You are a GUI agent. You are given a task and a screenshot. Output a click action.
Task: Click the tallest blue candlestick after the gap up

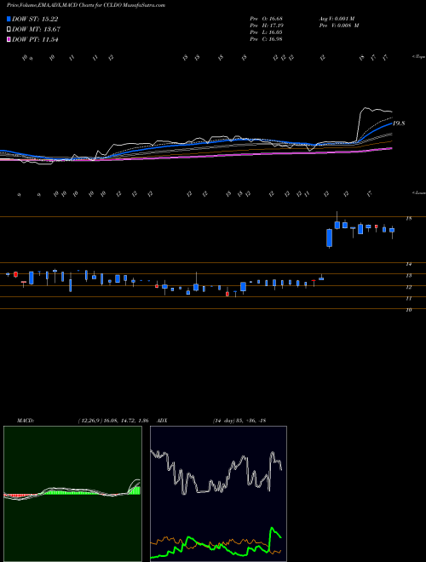tap(329, 238)
